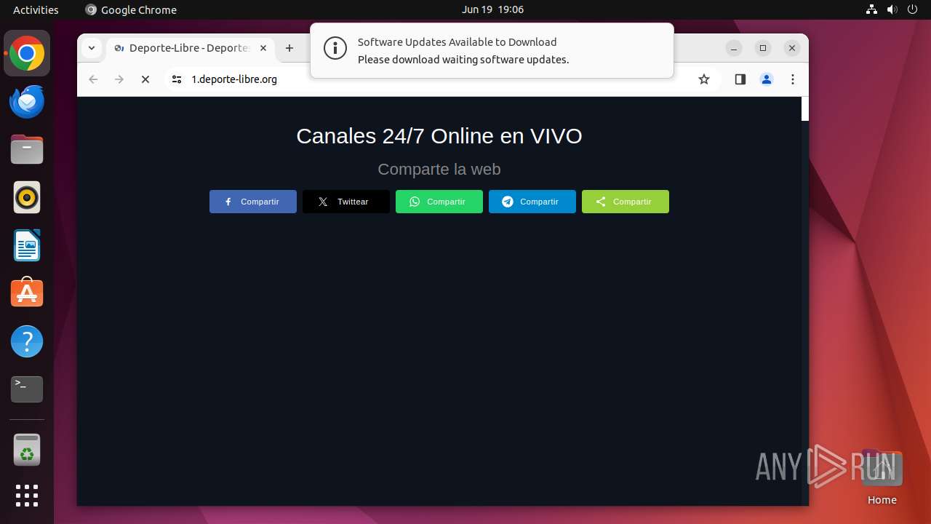
Task: Open Chrome side panel
Action: 740,79
